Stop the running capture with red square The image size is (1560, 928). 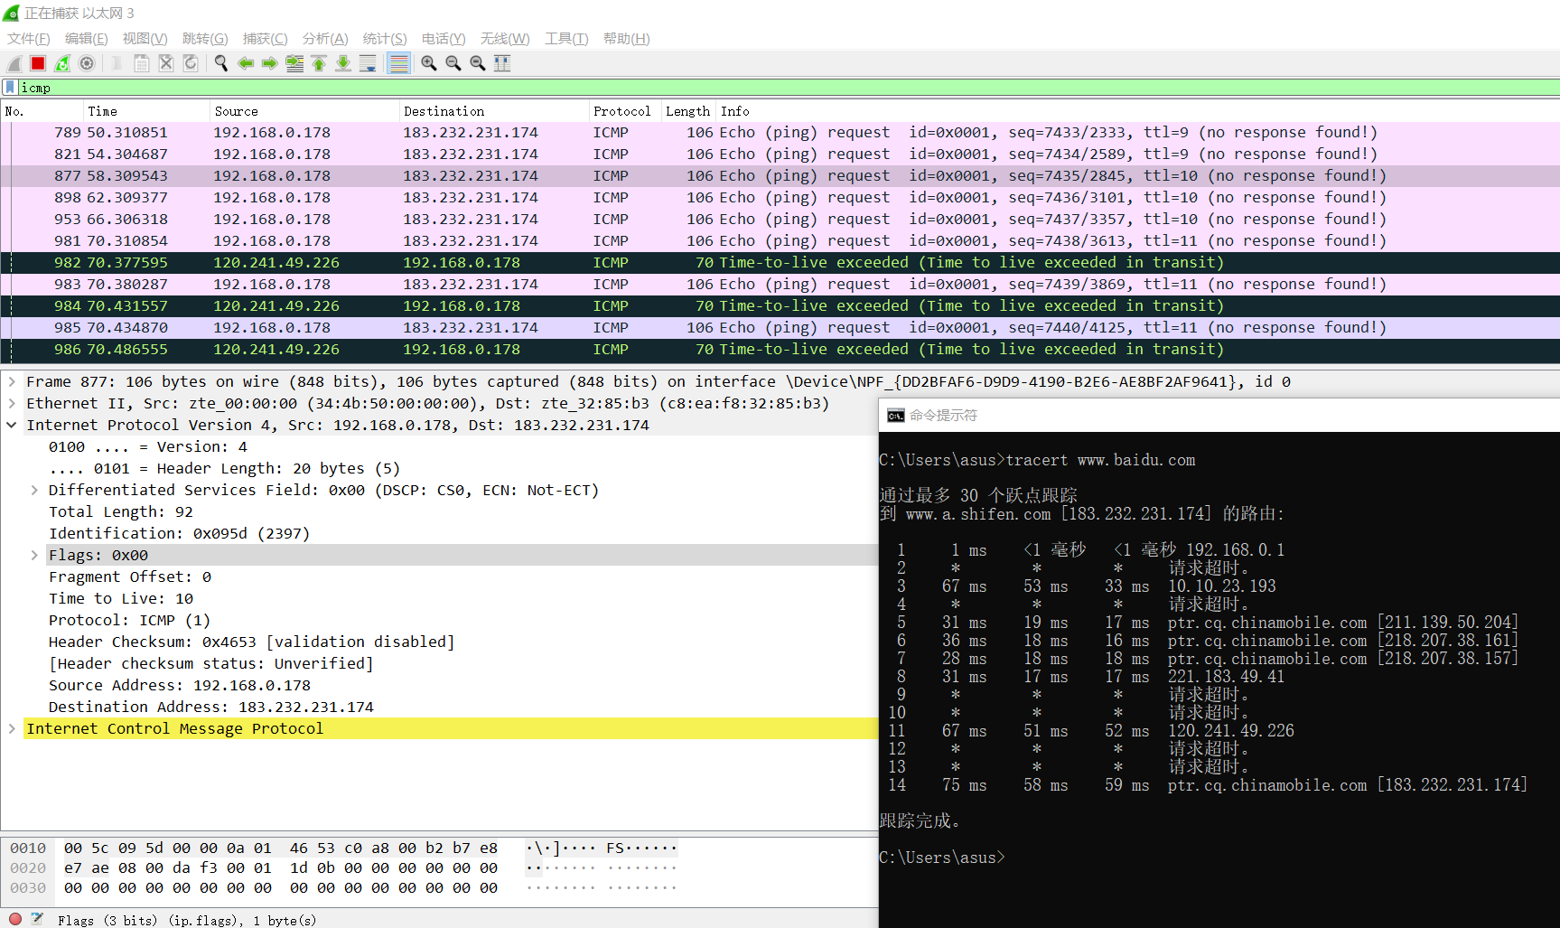click(x=38, y=63)
